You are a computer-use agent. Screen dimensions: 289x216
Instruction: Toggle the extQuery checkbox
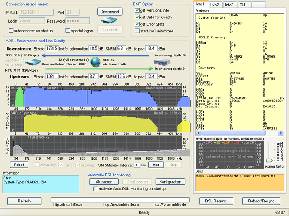coord(37,165)
